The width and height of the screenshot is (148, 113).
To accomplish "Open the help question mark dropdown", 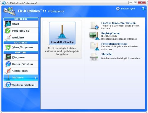I will point(144,9).
